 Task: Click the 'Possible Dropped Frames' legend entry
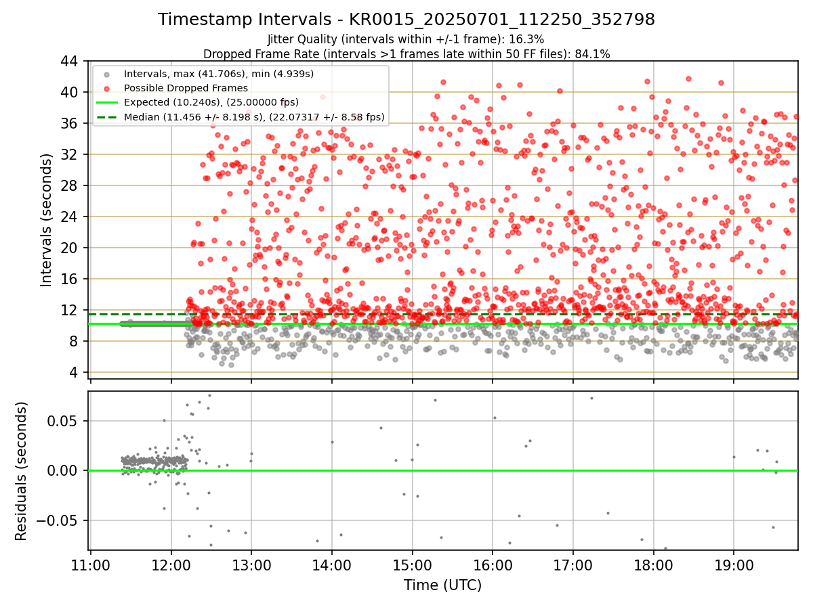pyautogui.click(x=186, y=88)
